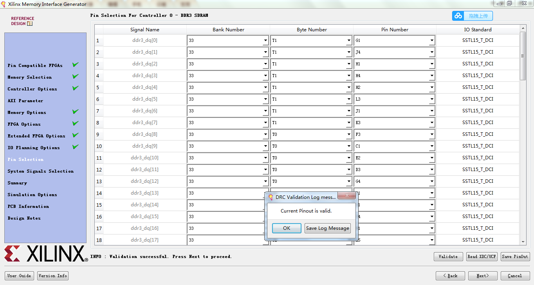Click the MIG application icon in the title bar
The height and width of the screenshot is (285, 534).
tap(4, 4)
